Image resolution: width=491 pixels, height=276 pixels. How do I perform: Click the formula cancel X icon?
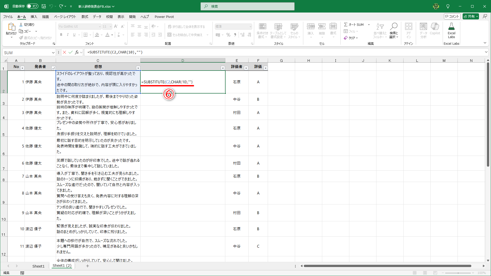[x=64, y=52]
